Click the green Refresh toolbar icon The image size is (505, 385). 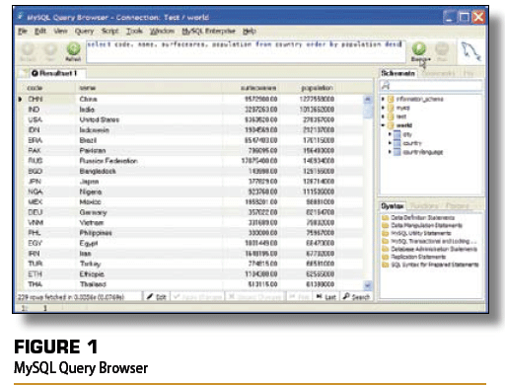pos(73,48)
